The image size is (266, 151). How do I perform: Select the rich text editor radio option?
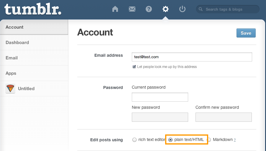click(134, 140)
